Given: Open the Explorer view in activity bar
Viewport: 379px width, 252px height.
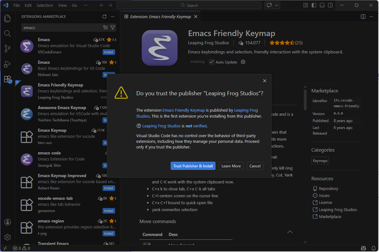Looking at the screenshot, I should pos(7,19).
